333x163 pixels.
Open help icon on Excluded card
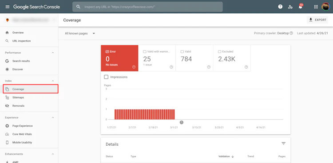point(246,67)
